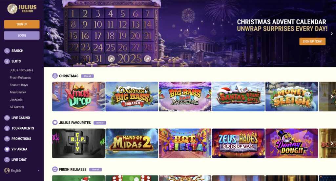This screenshot has height=181, width=336.
Task: Expand the English language dropdown
Action: pos(22,171)
